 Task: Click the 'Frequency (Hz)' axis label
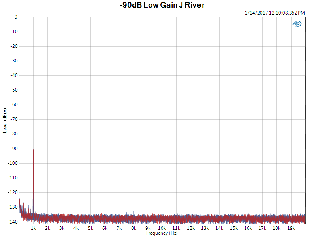pyautogui.click(x=162, y=233)
